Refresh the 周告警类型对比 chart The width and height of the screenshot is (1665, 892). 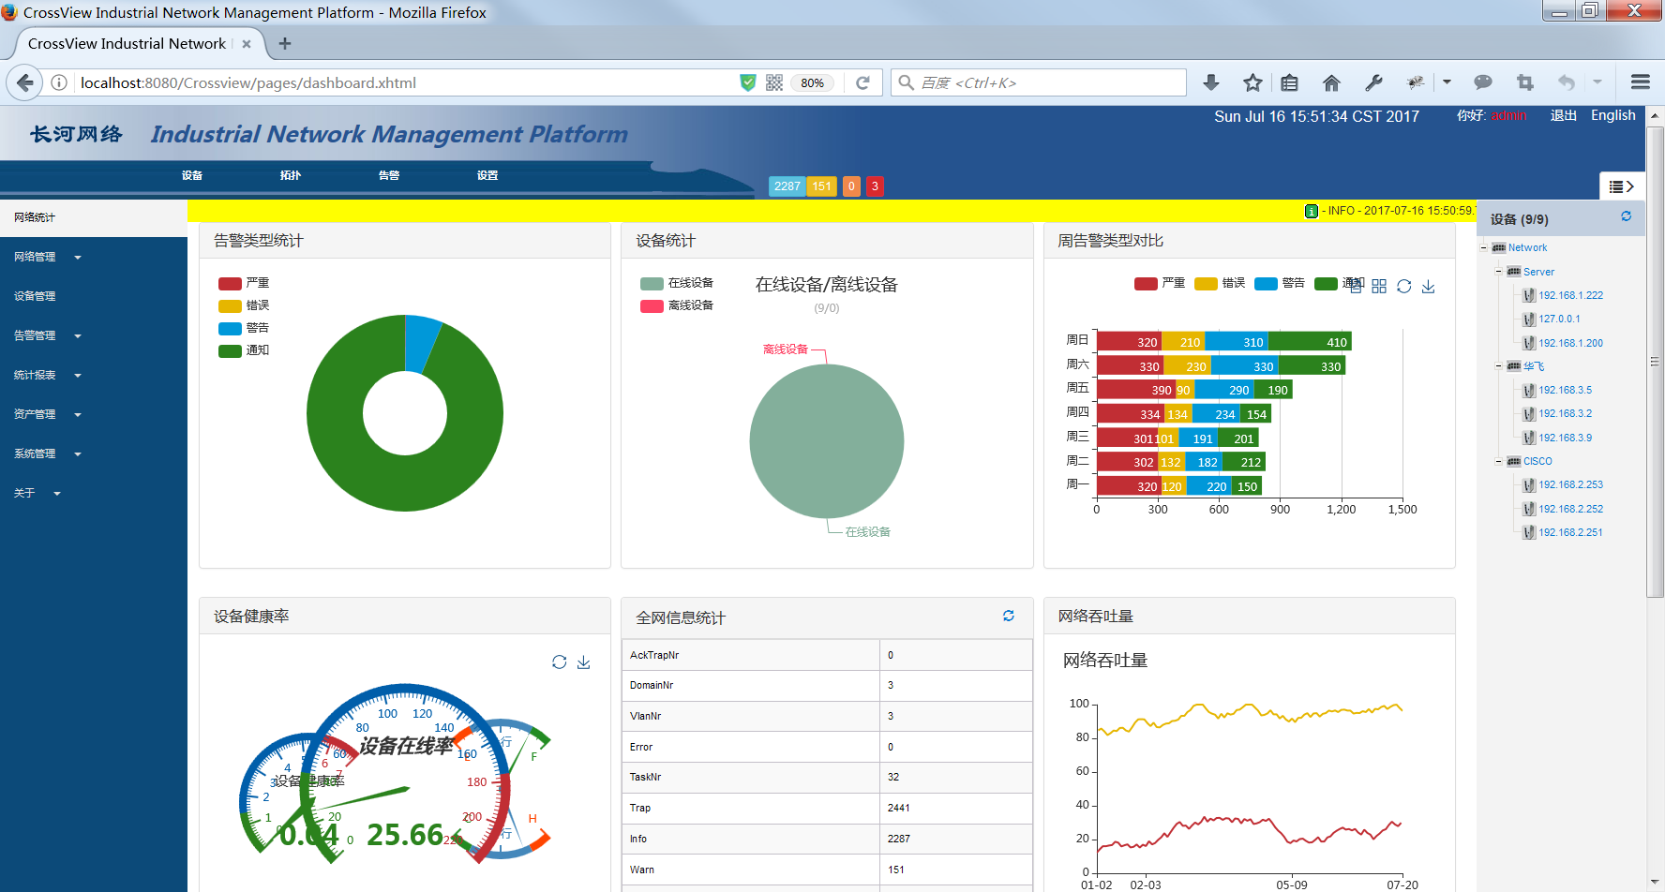coord(1403,286)
